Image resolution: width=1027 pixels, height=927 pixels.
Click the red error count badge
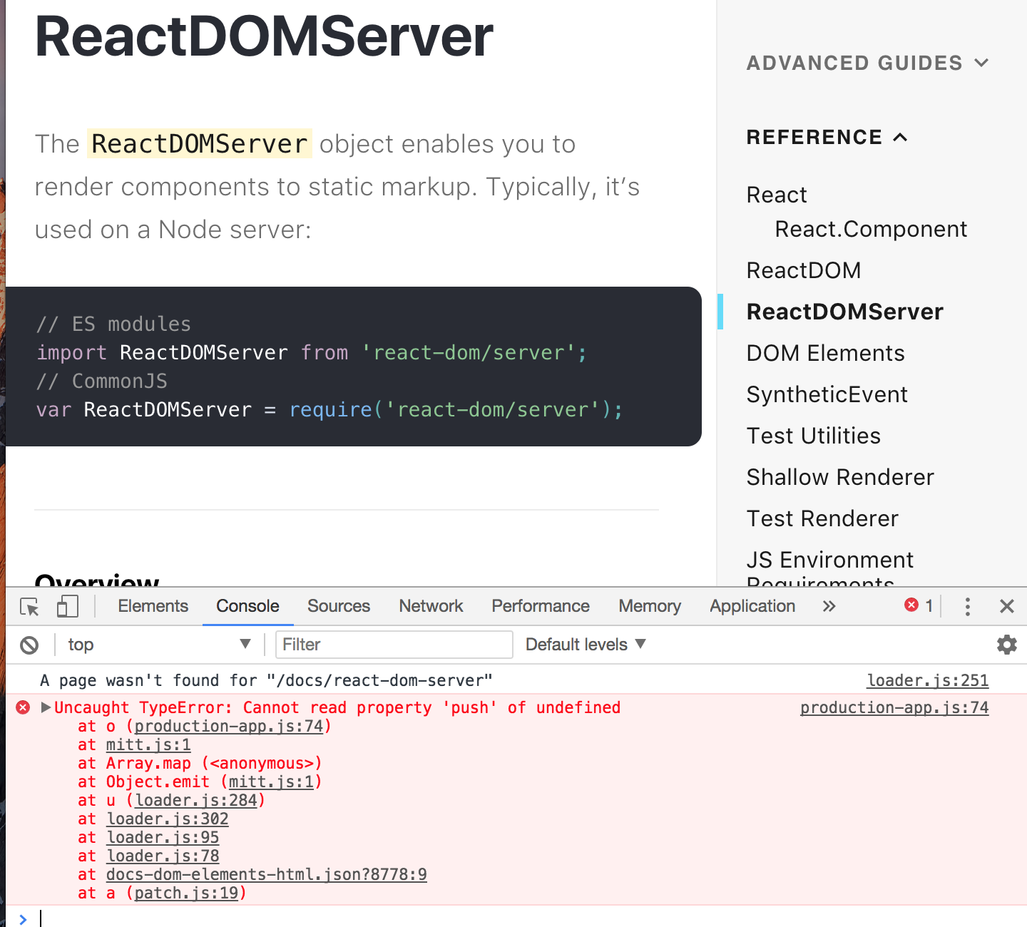pos(919,605)
